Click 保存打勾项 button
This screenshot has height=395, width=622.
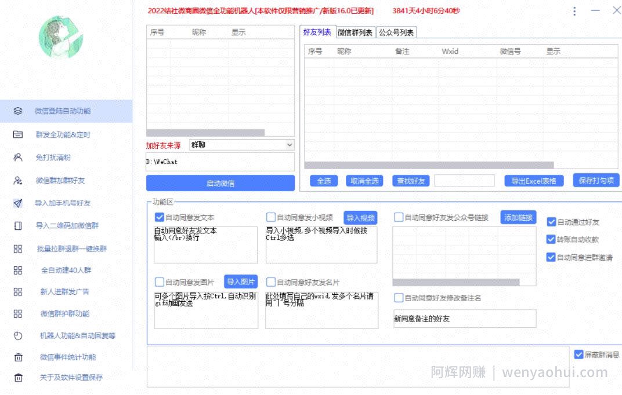[x=596, y=181]
